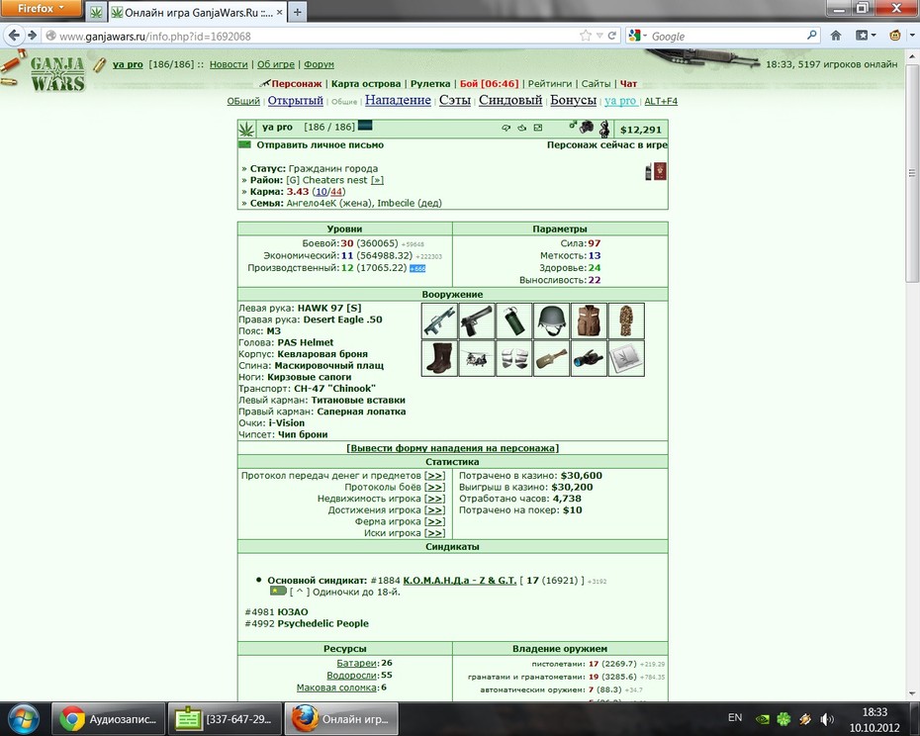The width and height of the screenshot is (920, 736).
Task: Click the Firefox home button
Action: [836, 36]
